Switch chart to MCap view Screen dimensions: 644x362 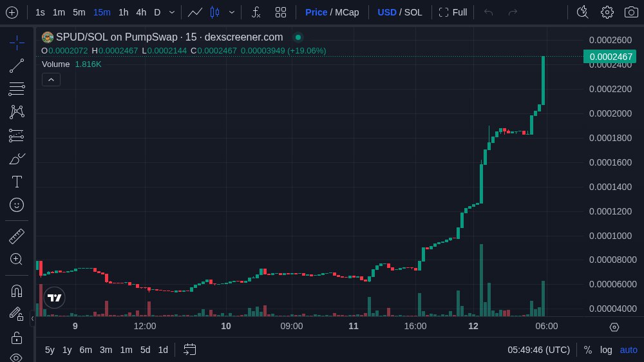(346, 12)
